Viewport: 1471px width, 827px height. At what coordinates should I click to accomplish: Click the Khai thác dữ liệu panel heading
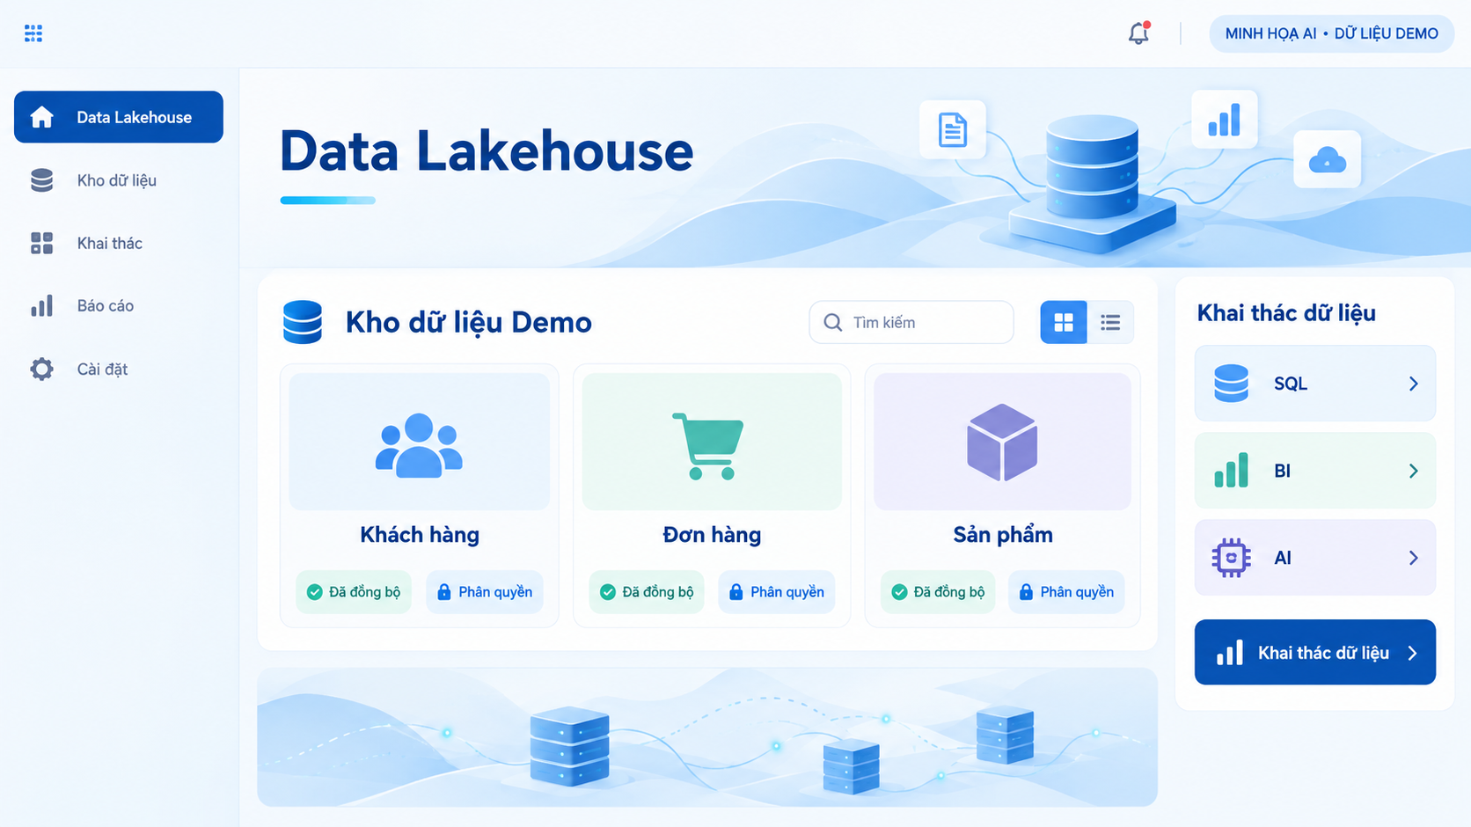1286,313
